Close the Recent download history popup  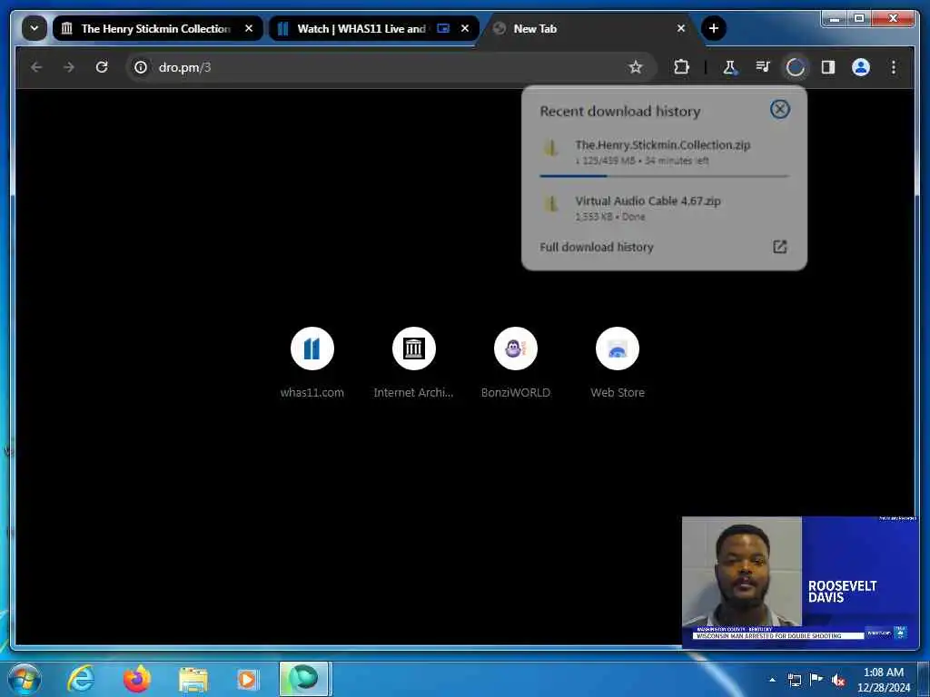780,109
